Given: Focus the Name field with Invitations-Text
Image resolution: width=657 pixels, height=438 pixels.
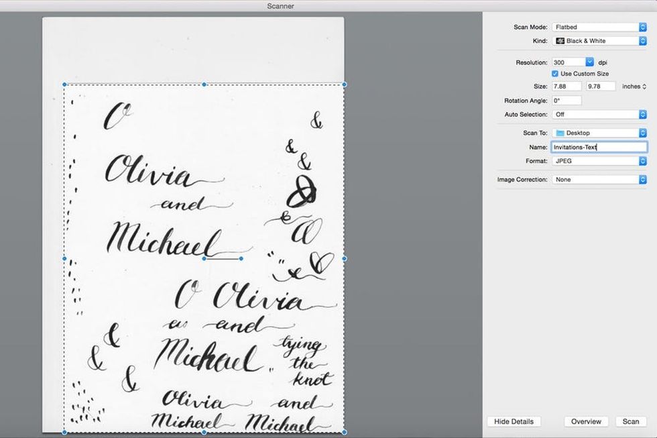Looking at the screenshot, I should [599, 147].
